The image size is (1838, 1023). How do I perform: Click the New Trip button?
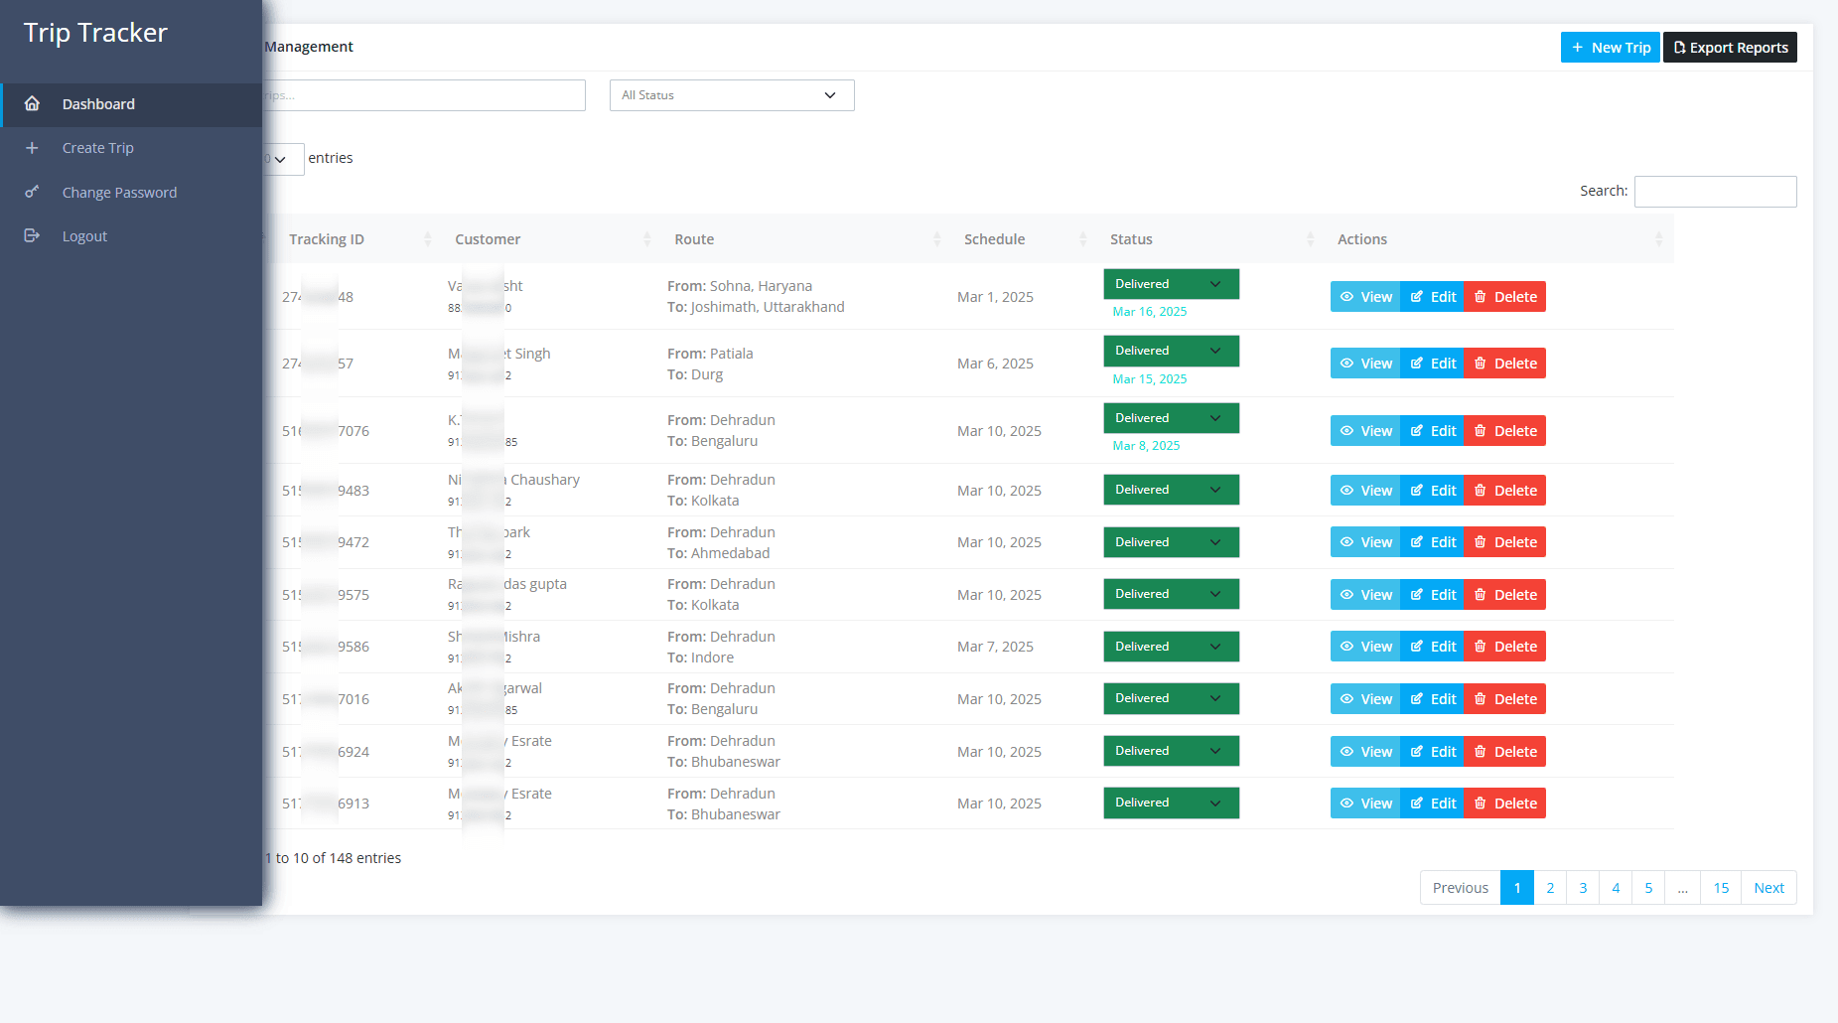click(x=1610, y=48)
